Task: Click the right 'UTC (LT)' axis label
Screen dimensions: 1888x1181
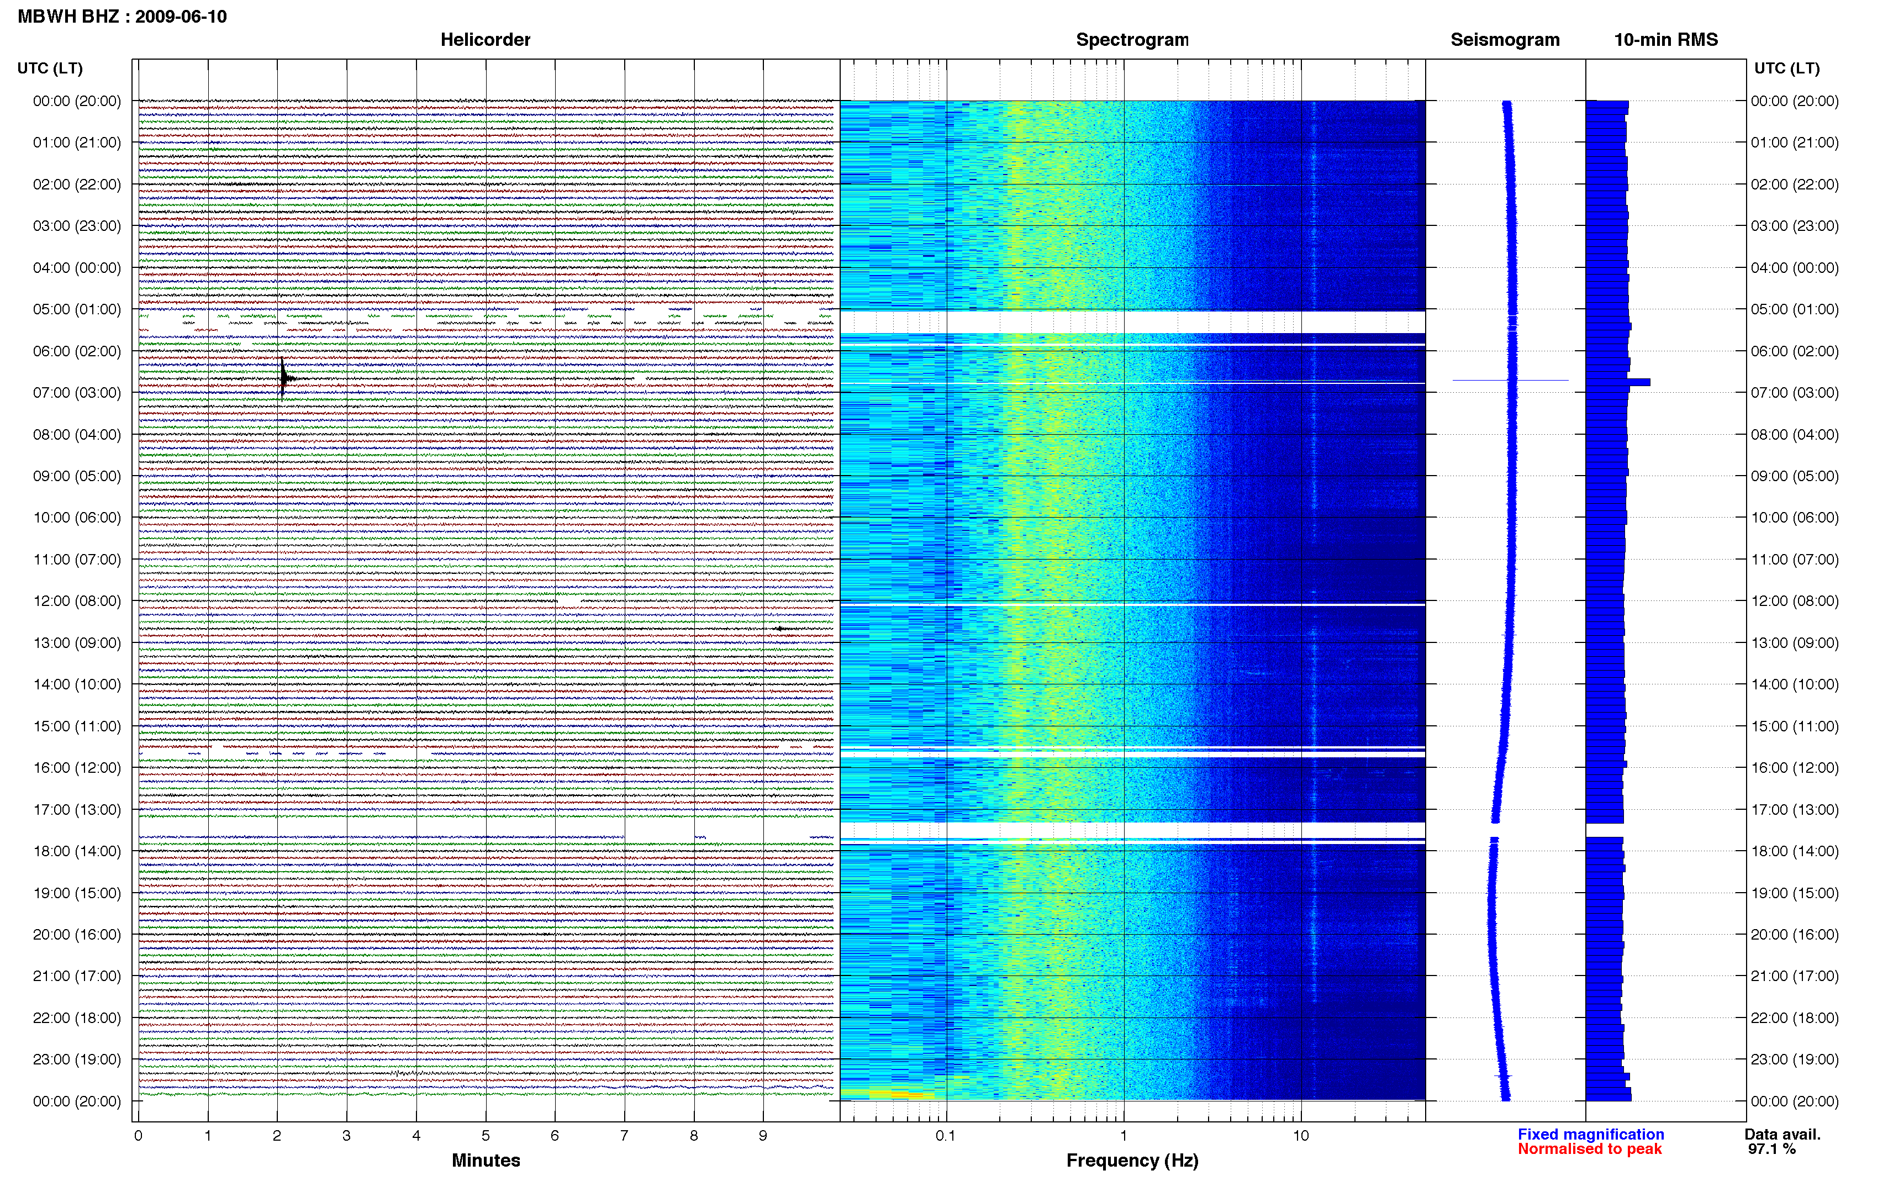Action: 1786,68
